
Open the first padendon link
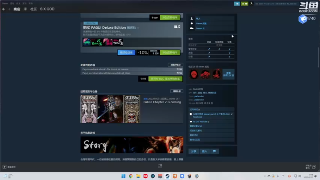199,96
